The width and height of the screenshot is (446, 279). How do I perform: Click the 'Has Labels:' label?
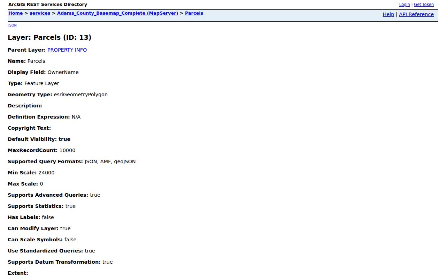pos(24,217)
